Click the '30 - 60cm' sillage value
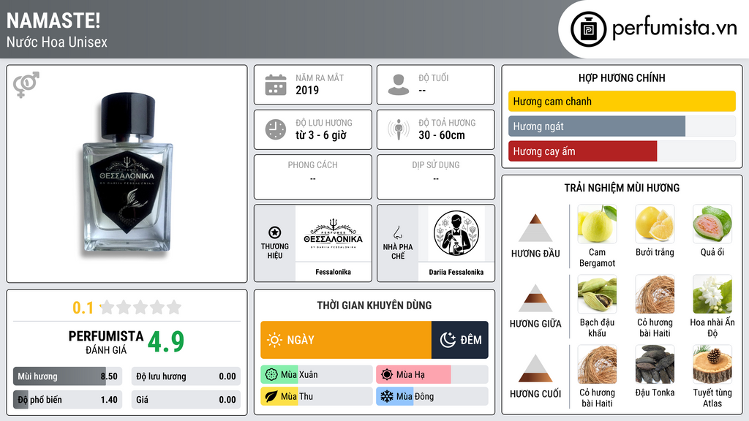Viewport: 749px width, 421px height. [441, 135]
